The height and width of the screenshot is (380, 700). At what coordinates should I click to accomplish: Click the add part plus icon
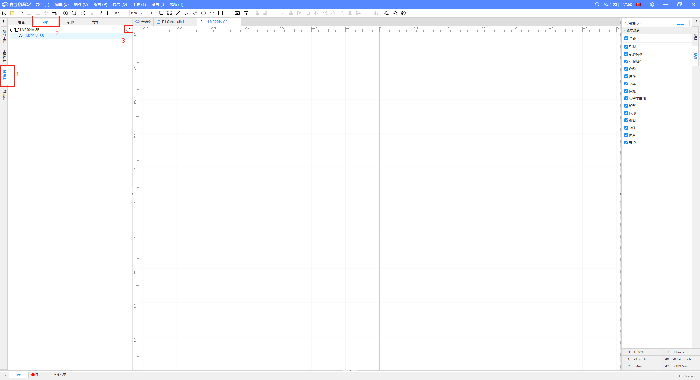[x=128, y=30]
